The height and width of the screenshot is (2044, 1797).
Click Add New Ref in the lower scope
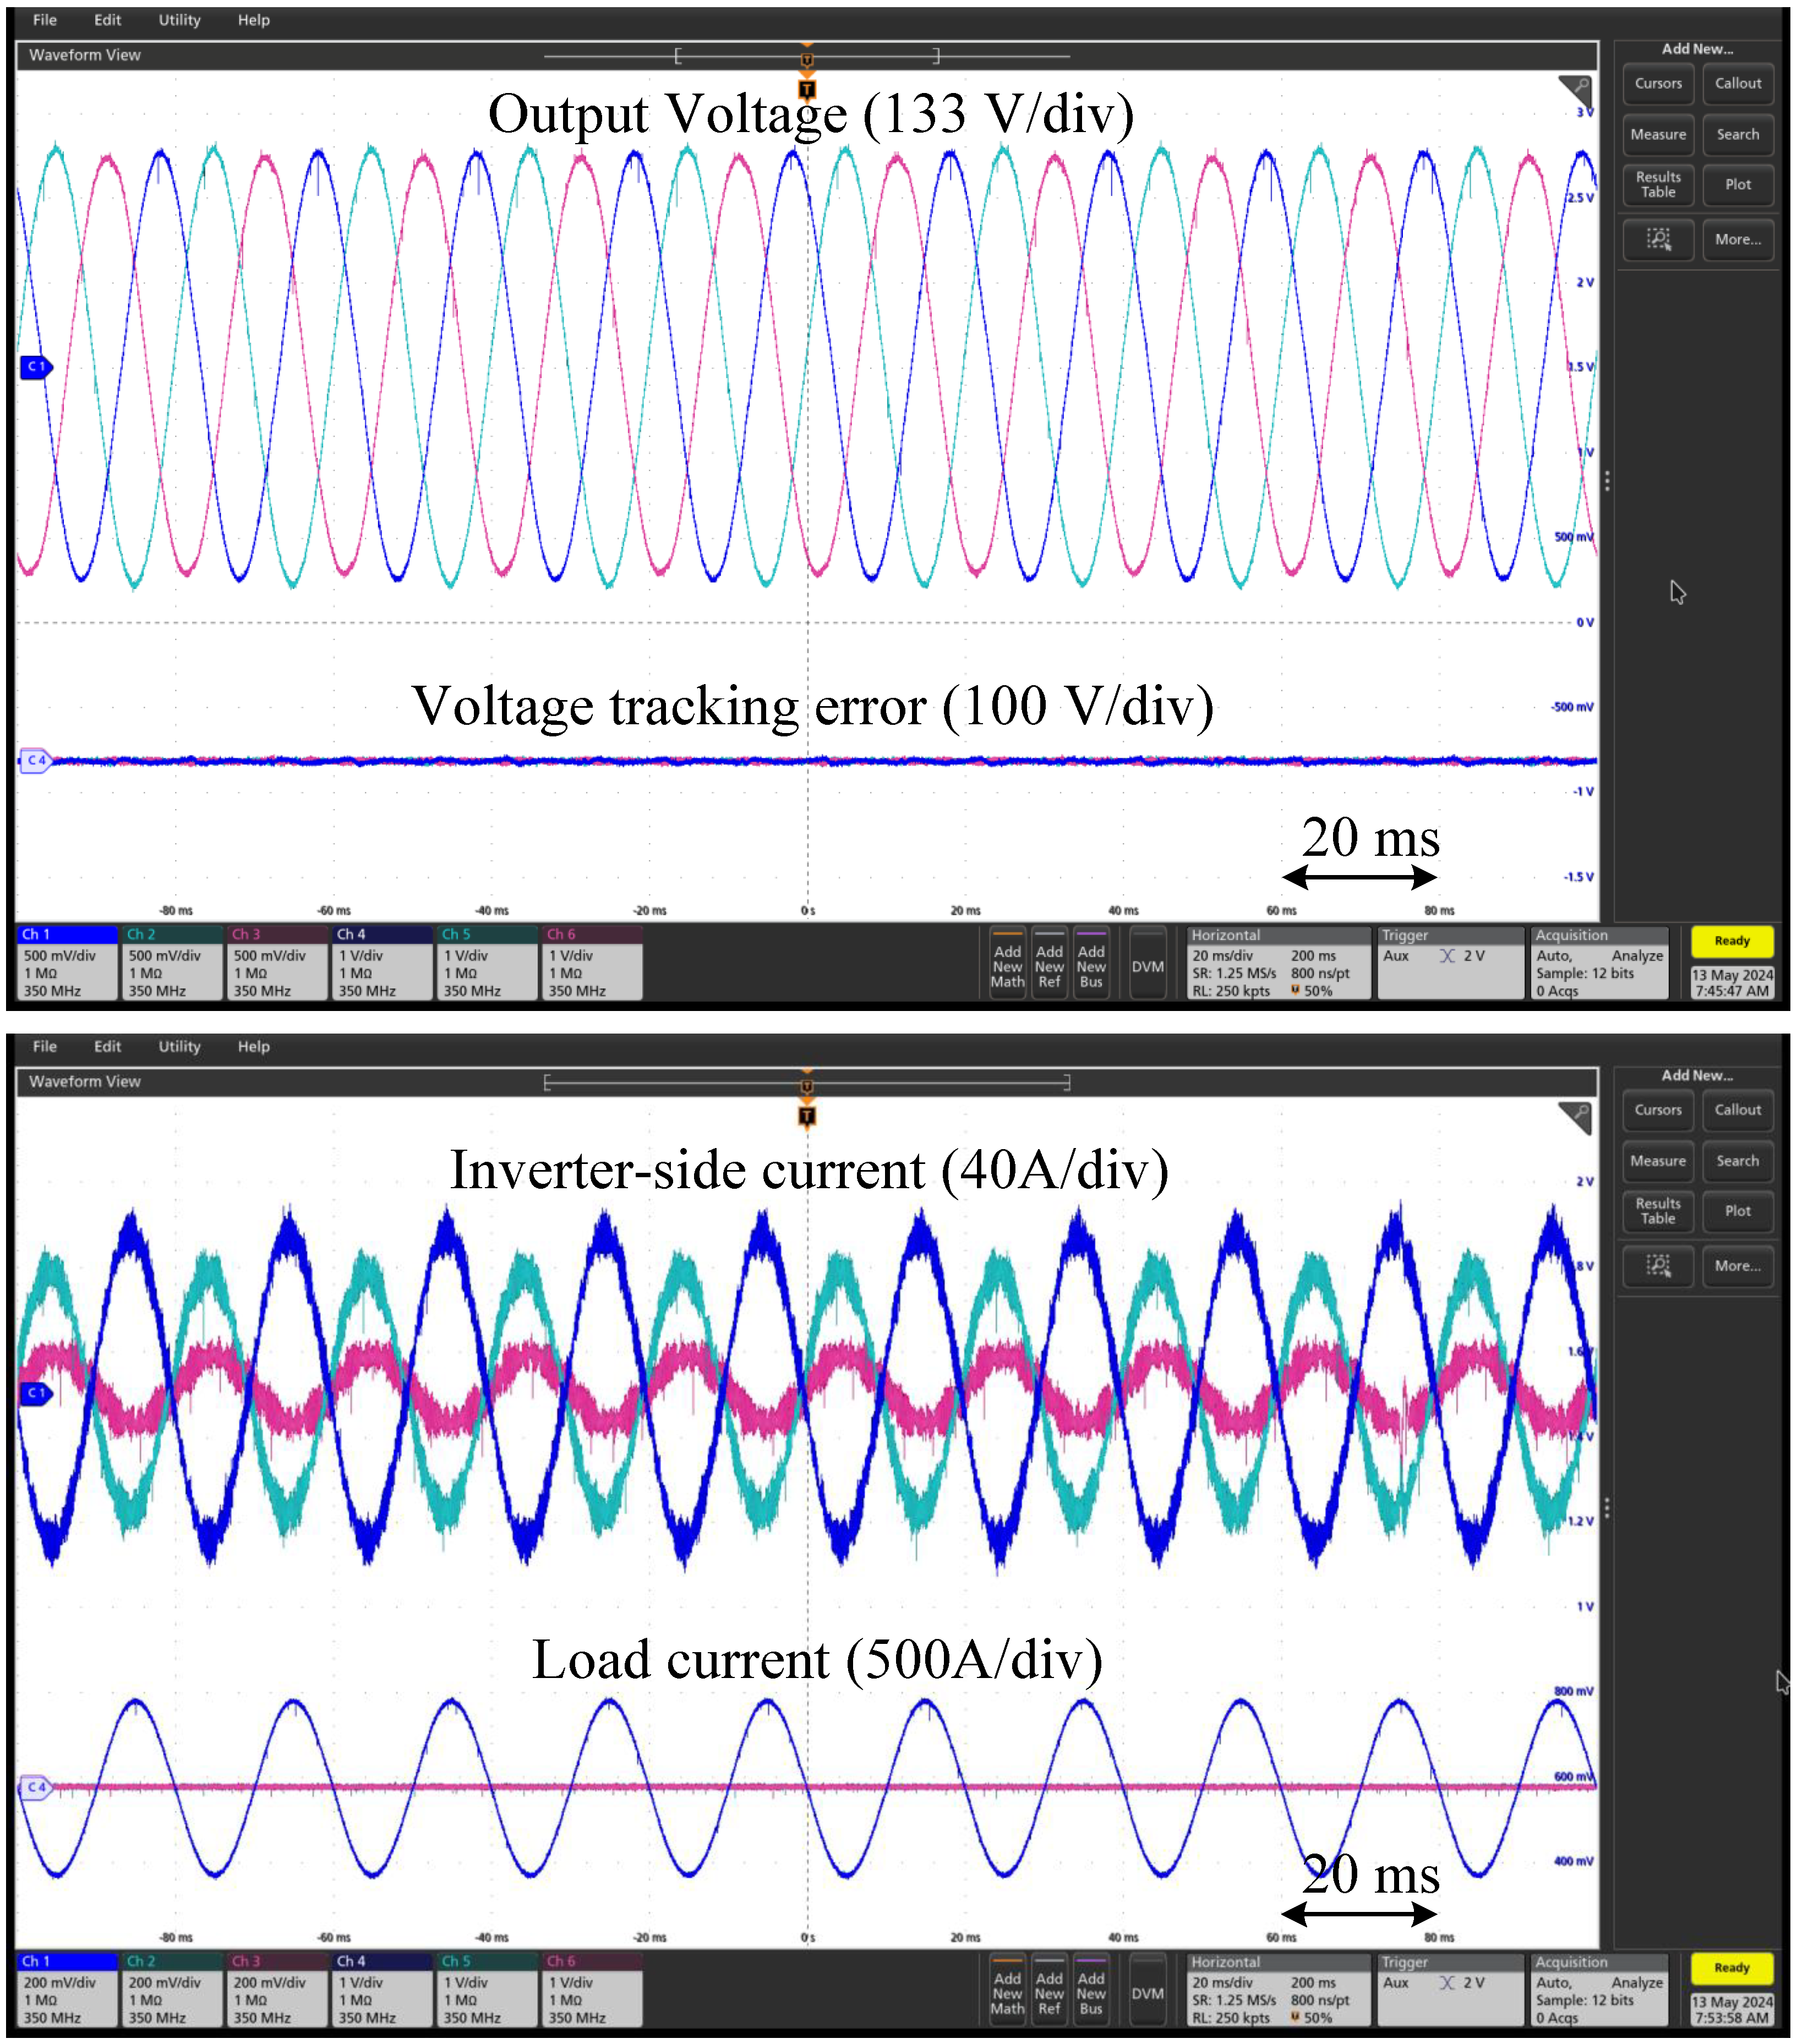click(x=1049, y=1992)
